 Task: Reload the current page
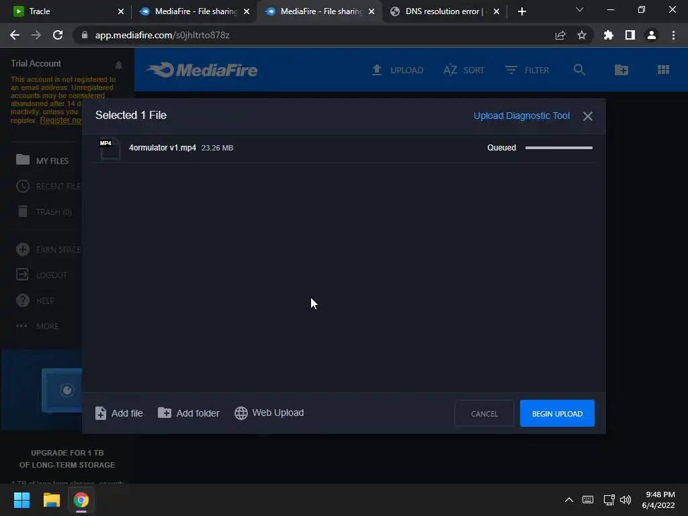58,35
